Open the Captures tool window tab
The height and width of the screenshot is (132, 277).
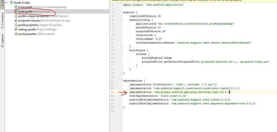point(2,41)
